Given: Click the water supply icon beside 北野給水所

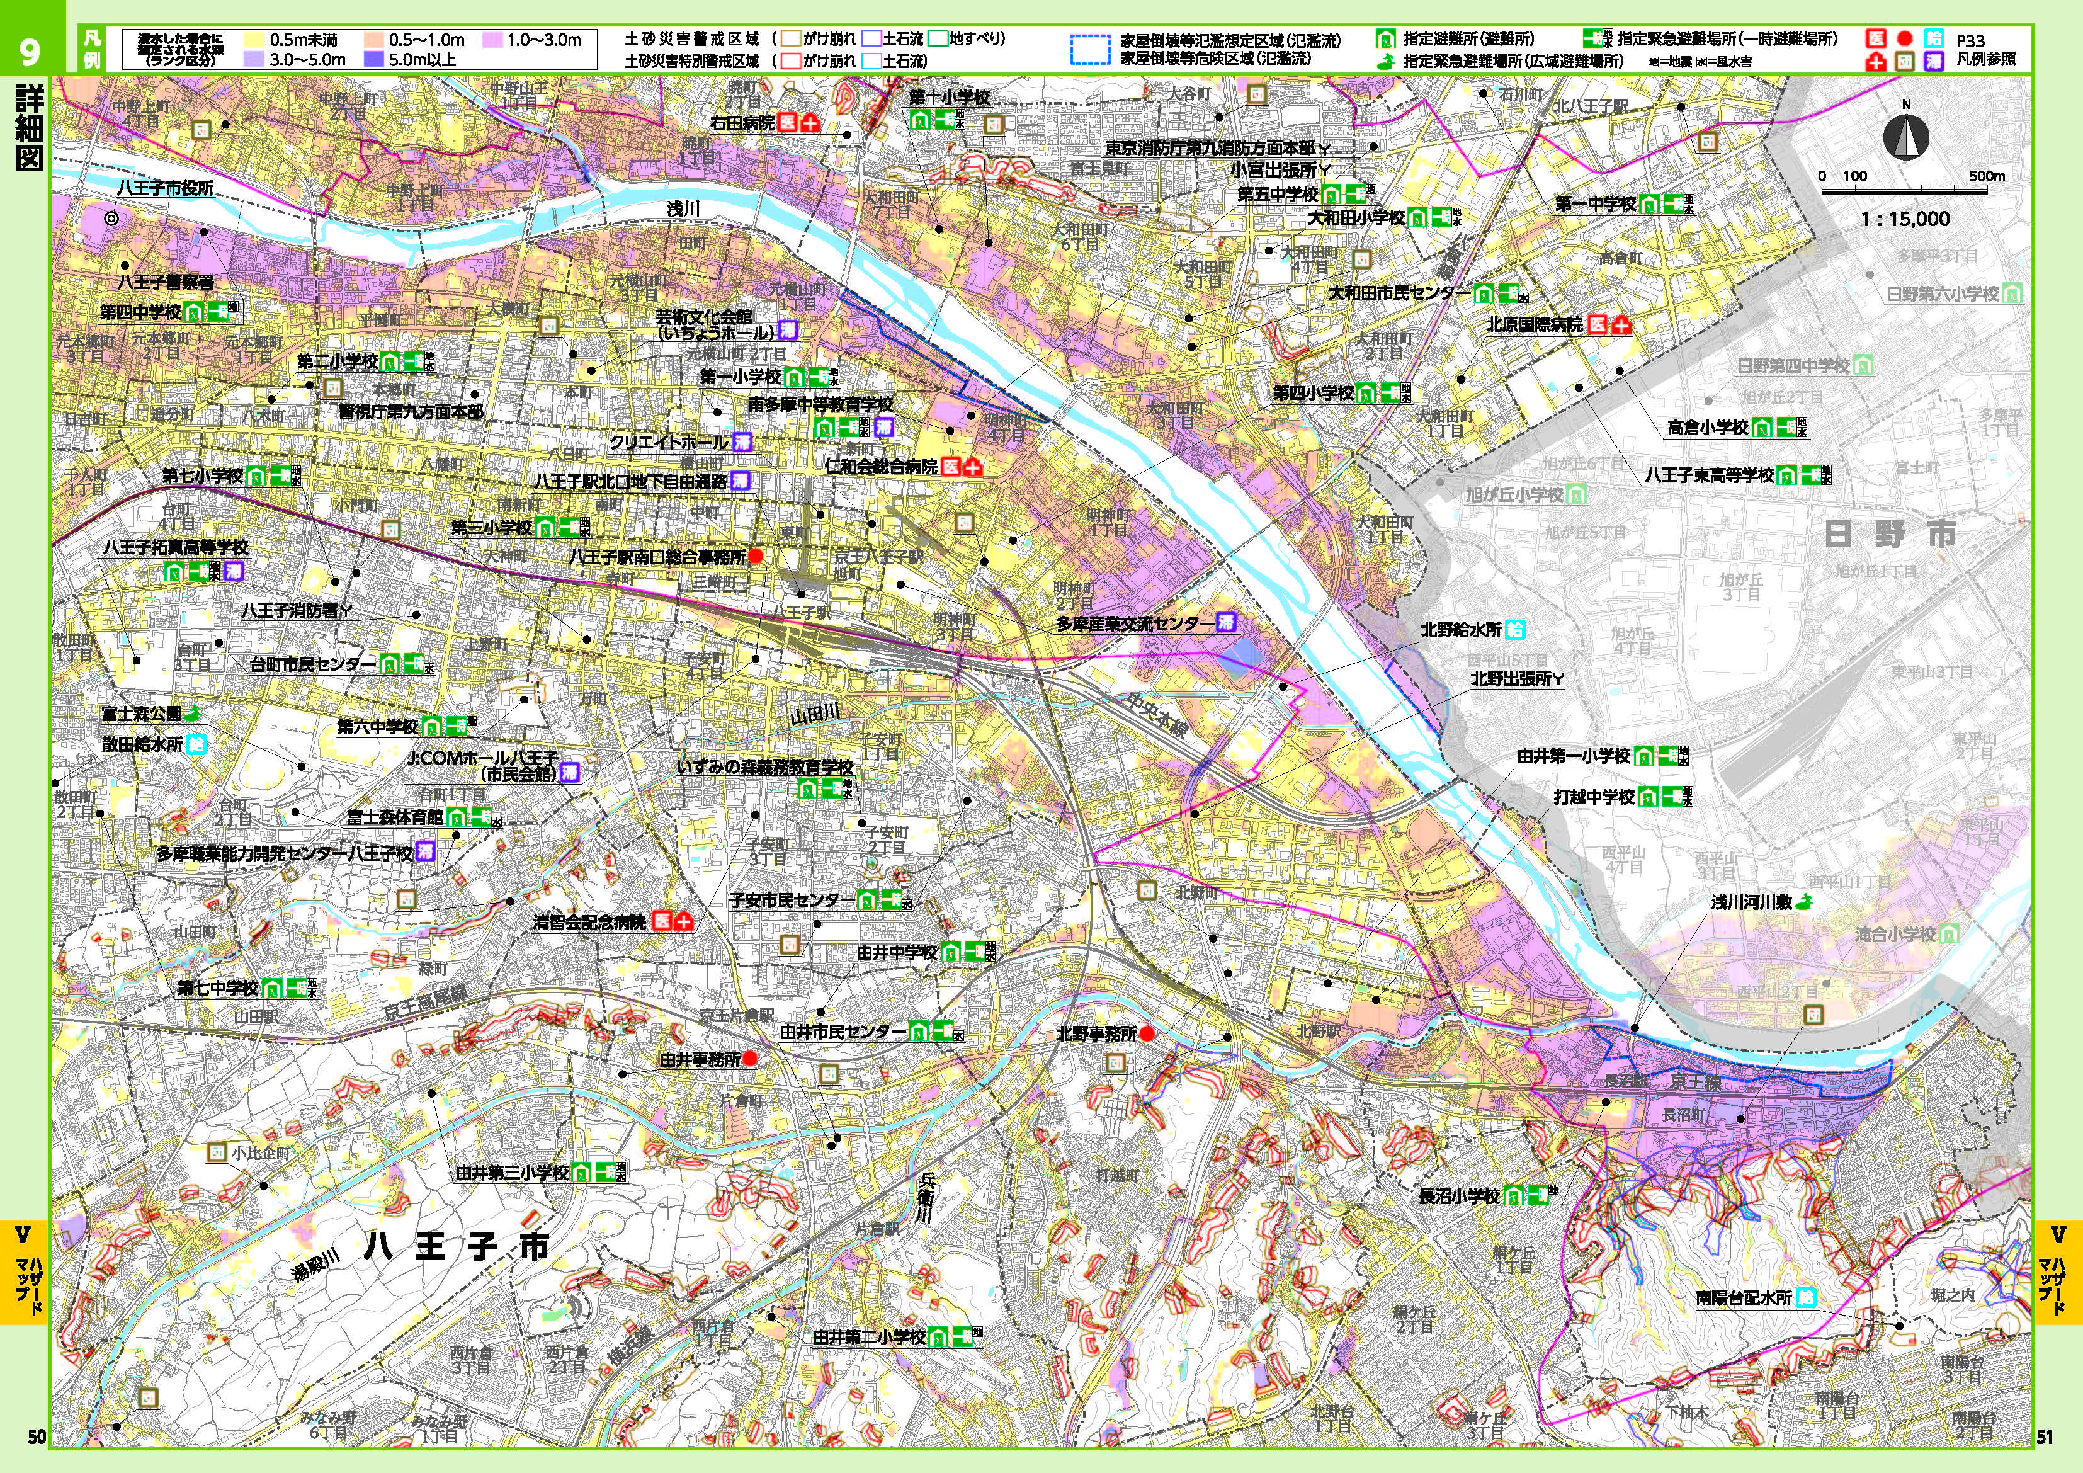Looking at the screenshot, I should pyautogui.click(x=1514, y=630).
